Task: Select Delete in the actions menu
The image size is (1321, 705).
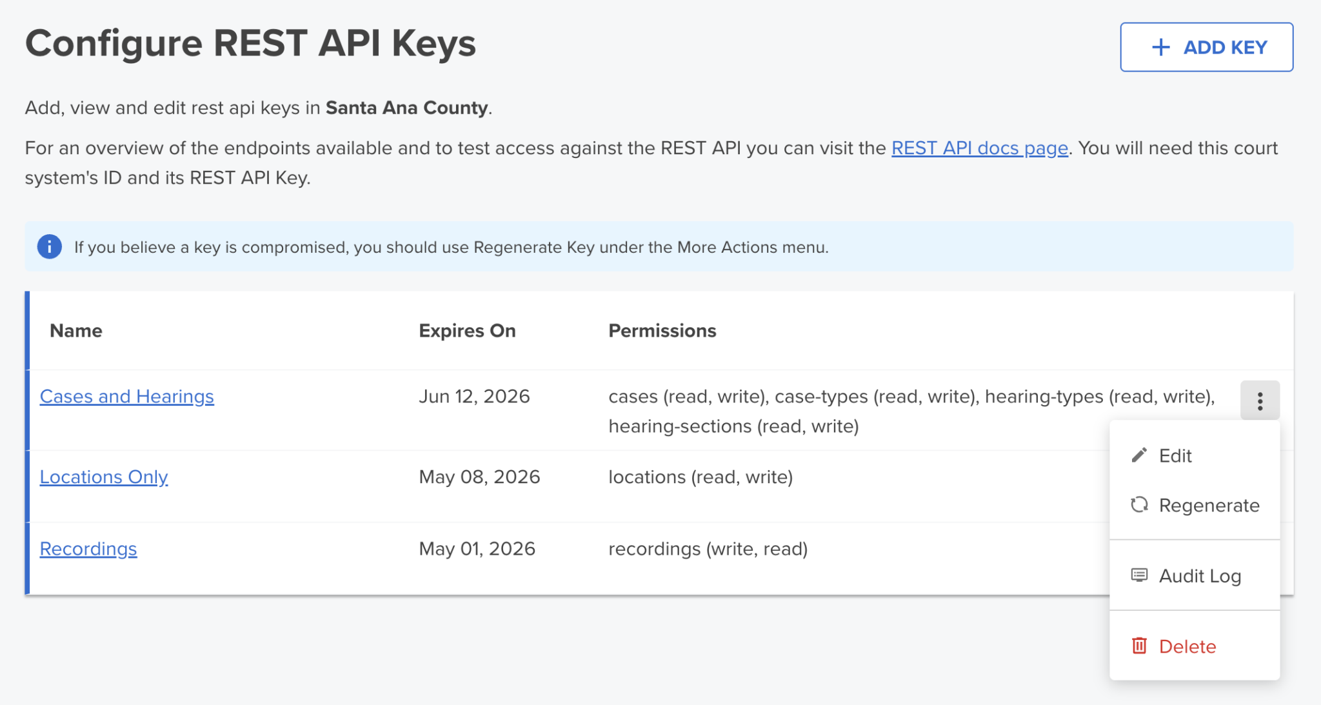Action: coord(1195,646)
